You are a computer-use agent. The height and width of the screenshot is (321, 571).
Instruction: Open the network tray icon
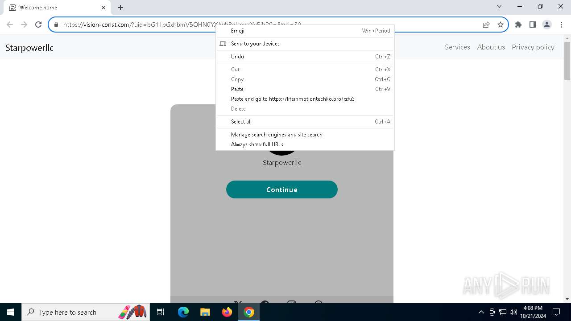503,312
